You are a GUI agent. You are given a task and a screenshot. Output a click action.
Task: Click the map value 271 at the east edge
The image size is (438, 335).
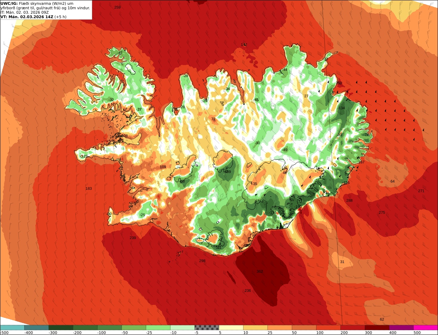pos(421,191)
